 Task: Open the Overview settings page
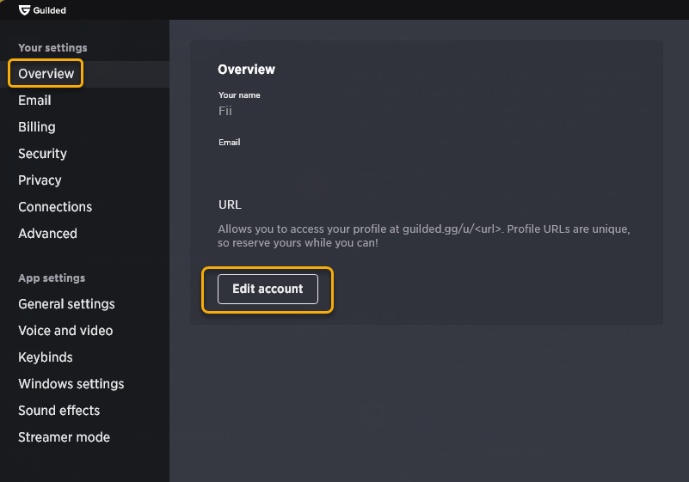(46, 74)
